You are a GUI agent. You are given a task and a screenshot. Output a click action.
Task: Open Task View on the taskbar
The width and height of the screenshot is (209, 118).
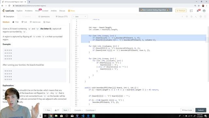coord(45,116)
